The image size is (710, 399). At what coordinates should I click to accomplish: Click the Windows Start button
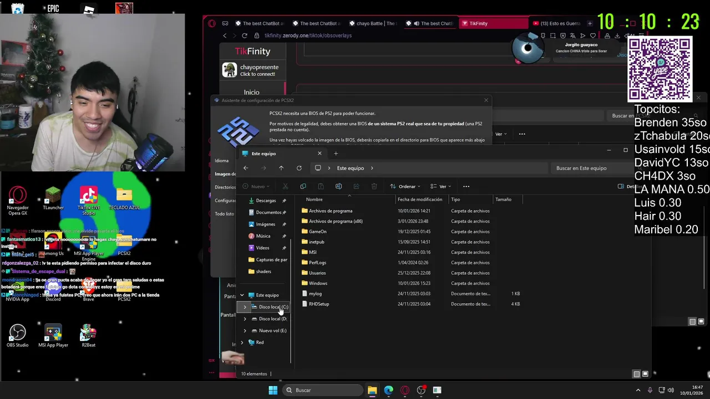pos(273,390)
